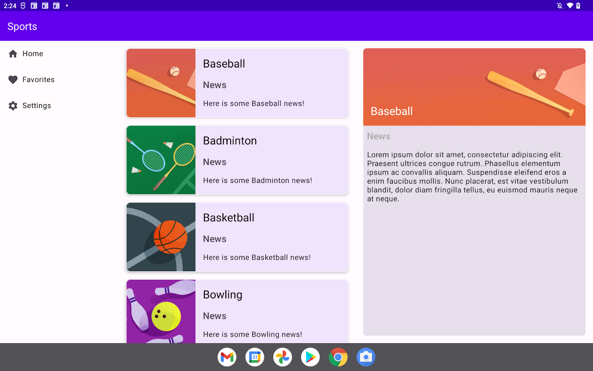This screenshot has height=371, width=593.
Task: Open Gmail from the dock
Action: pos(227,357)
